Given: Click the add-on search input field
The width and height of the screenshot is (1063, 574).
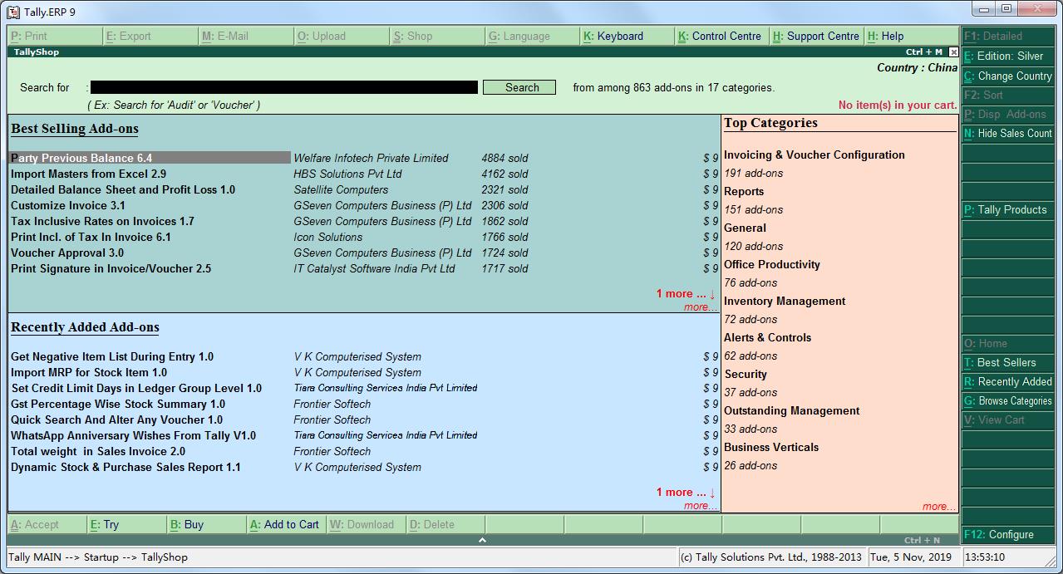Looking at the screenshot, I should [x=283, y=87].
